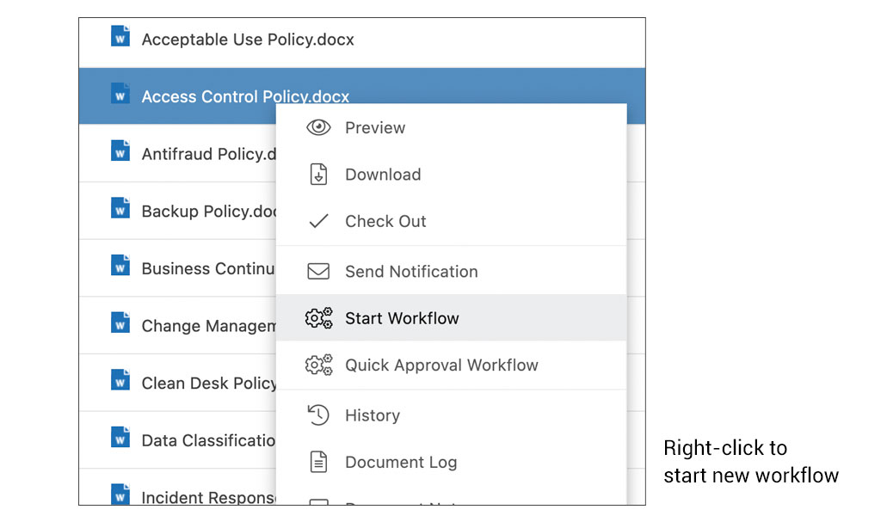
Task: Select Quick Approval Workflow entry
Action: tap(452, 365)
